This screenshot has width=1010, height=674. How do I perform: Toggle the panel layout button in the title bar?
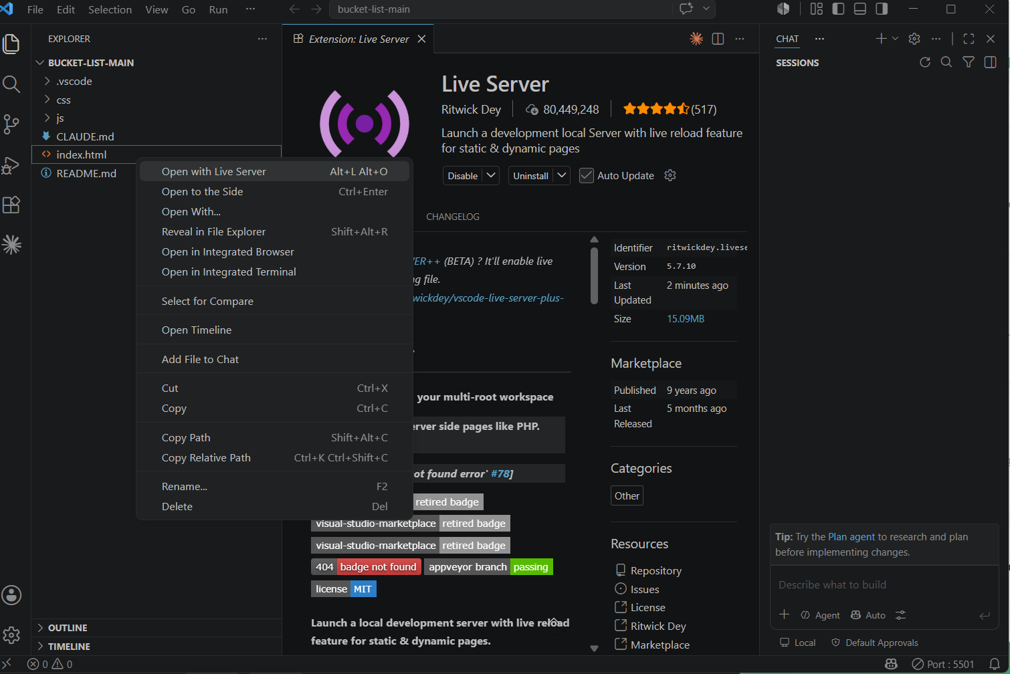point(860,9)
